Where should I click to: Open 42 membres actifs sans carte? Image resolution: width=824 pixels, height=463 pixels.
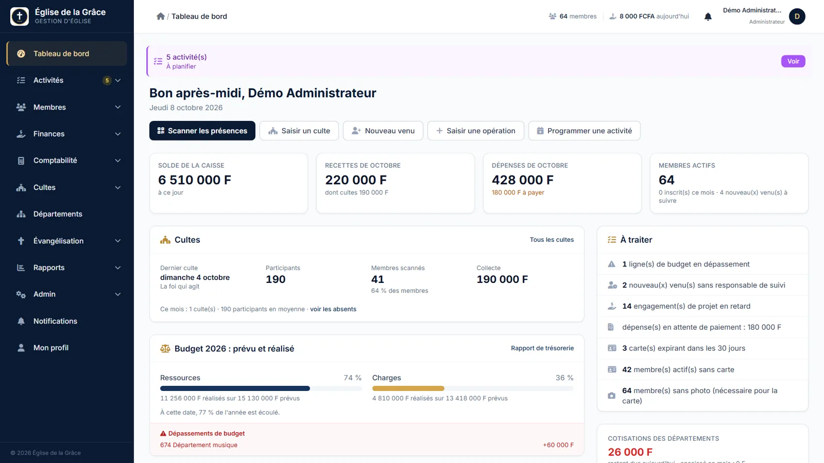click(x=702, y=369)
